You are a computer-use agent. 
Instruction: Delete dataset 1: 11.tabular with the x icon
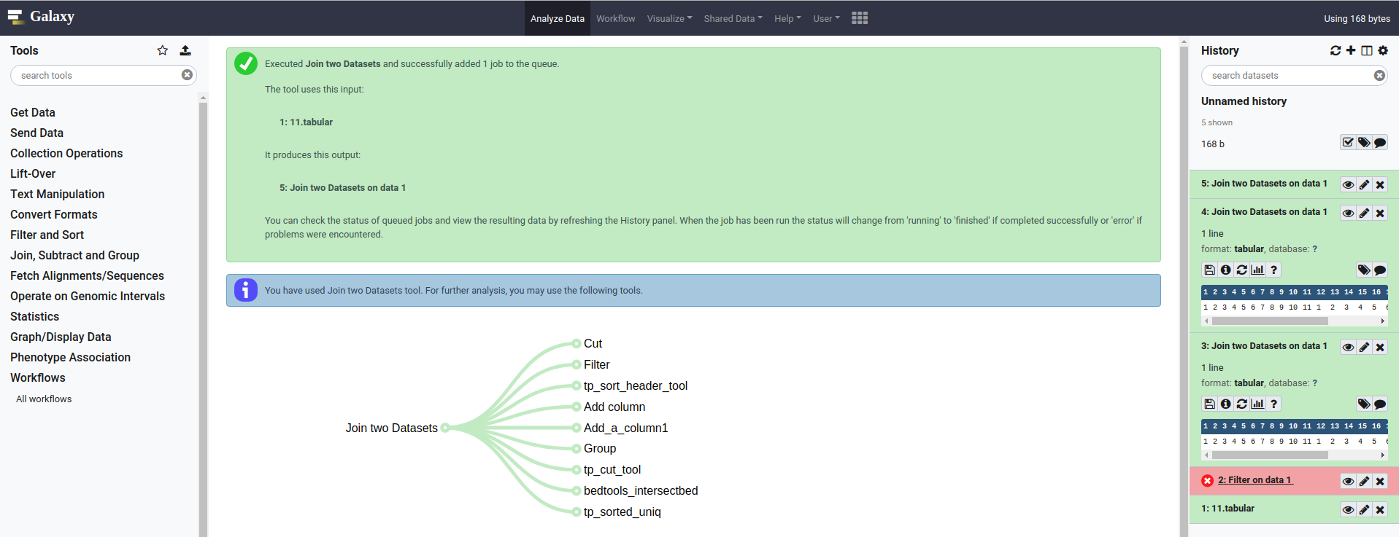click(1380, 509)
